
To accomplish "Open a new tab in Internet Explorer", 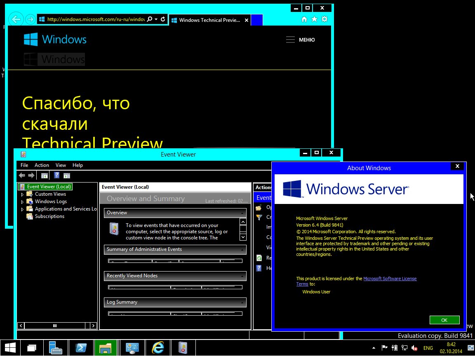I will 256,20.
